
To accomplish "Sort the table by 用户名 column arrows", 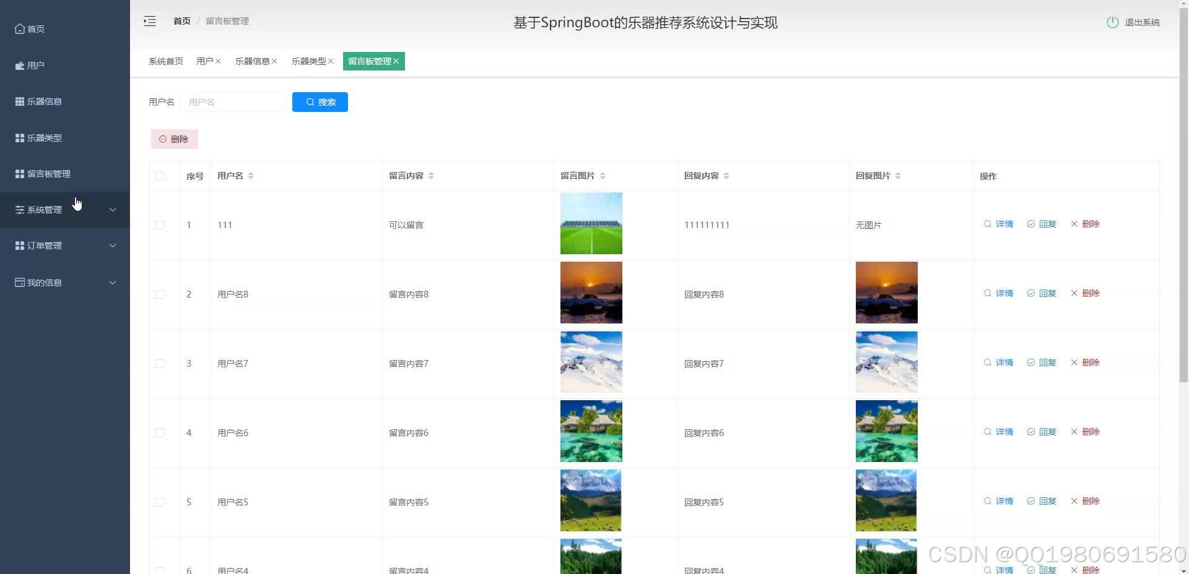I will [x=251, y=176].
